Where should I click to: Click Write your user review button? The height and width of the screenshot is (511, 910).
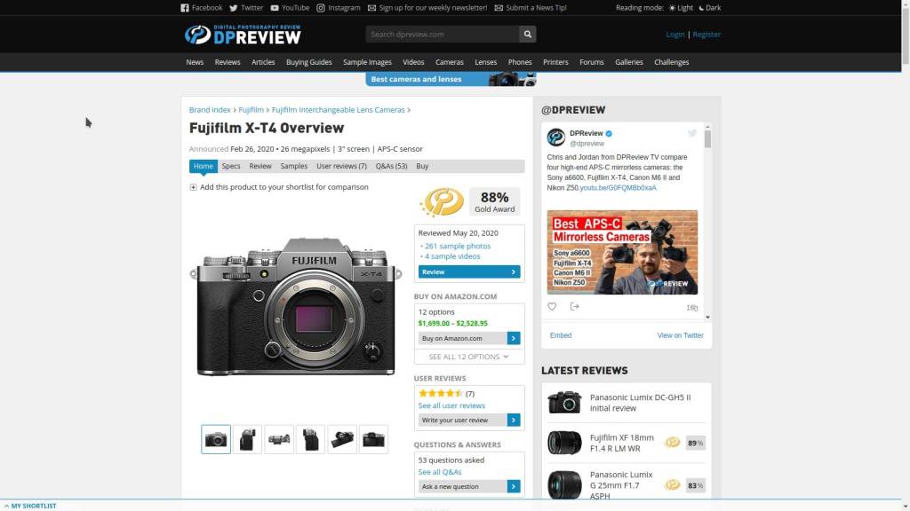tap(469, 420)
